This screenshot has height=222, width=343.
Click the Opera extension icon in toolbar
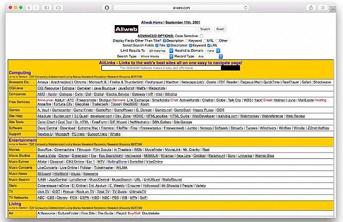pos(107,7)
